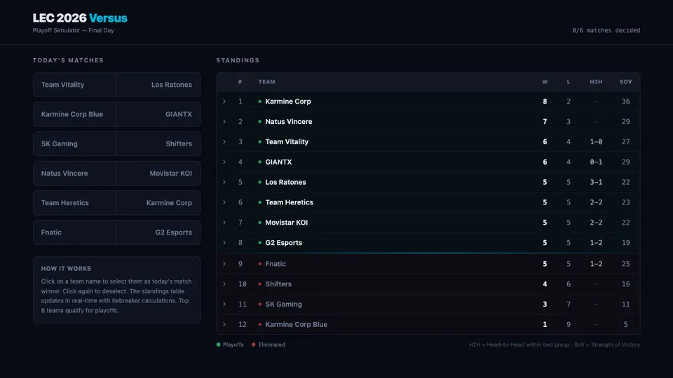The height and width of the screenshot is (378, 673).
Task: Click the STANDINGS section heading
Action: pos(238,60)
